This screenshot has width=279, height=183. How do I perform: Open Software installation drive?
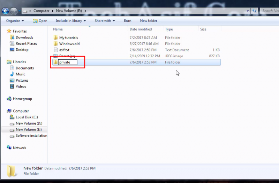31,136
